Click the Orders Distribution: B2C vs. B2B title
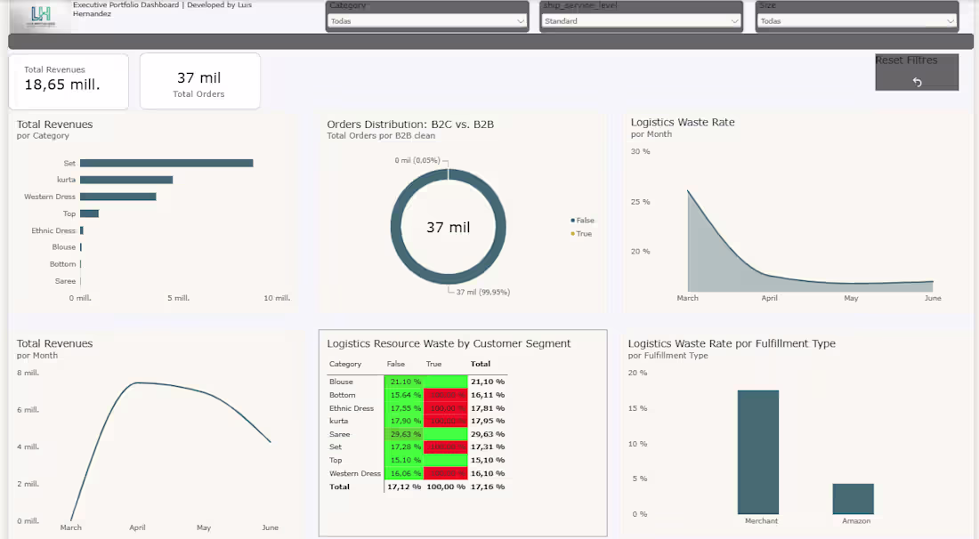Image resolution: width=979 pixels, height=539 pixels. click(410, 125)
